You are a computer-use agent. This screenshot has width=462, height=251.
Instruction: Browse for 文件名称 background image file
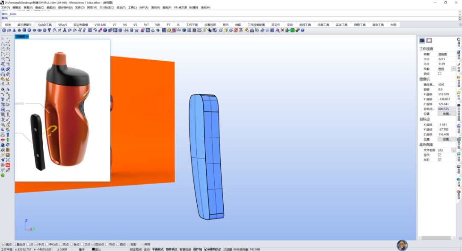[x=453, y=150]
